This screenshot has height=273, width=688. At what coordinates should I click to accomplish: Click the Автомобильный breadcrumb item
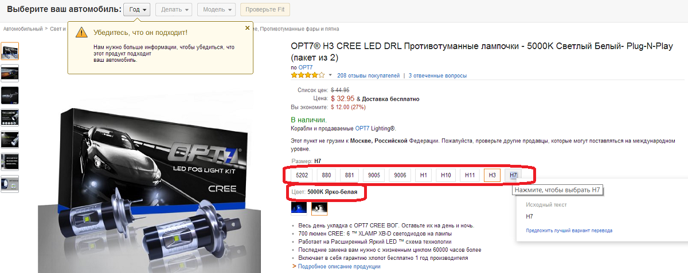tap(23, 29)
